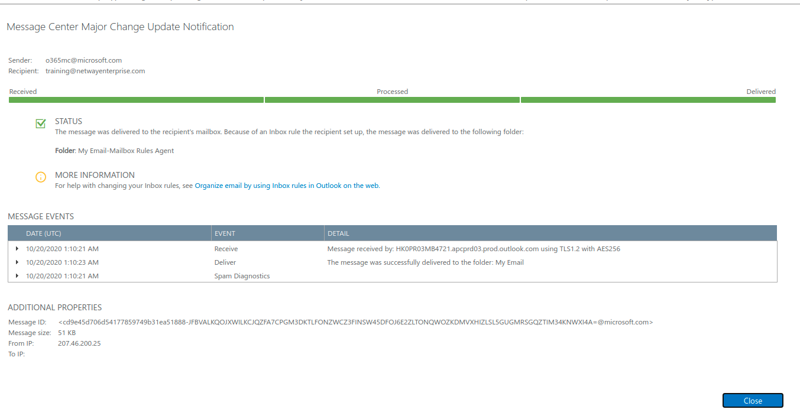The width and height of the screenshot is (800, 419).
Task: Click the last green progress bar segment under Delivered
Action: click(x=648, y=100)
